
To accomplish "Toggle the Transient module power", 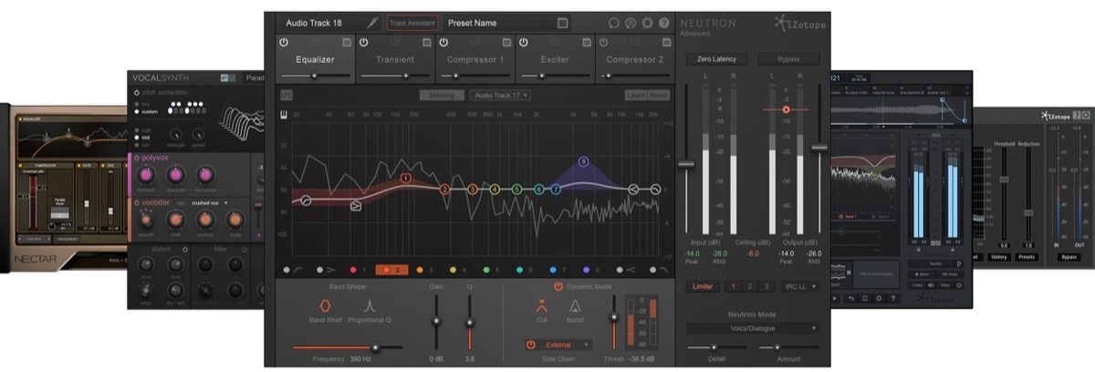I will click(x=363, y=43).
